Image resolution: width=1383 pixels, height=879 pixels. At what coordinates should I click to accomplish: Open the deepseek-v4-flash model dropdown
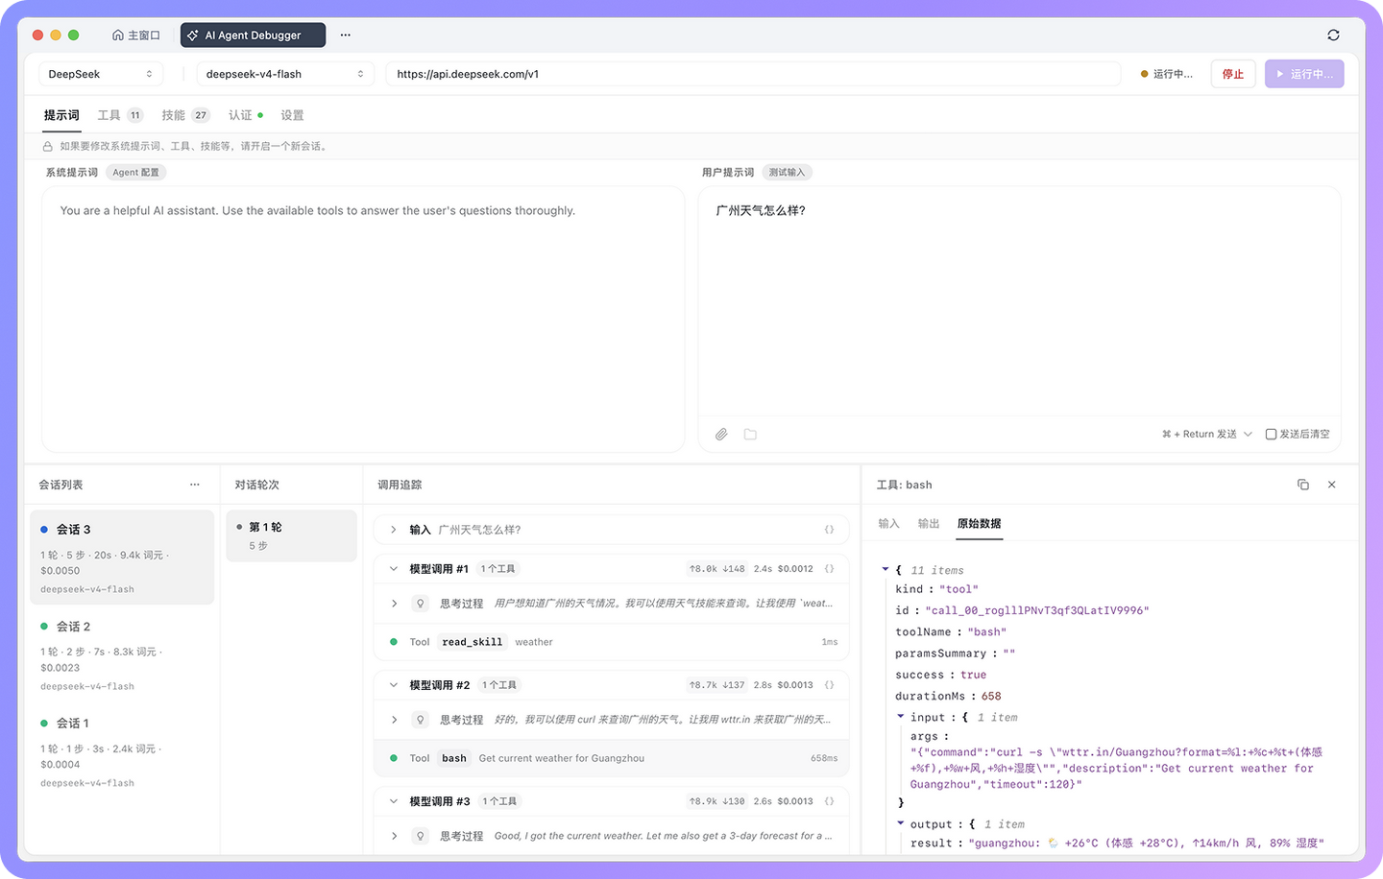(x=285, y=74)
